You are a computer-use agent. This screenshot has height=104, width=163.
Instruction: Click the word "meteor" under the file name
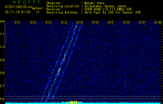pos(38,8)
